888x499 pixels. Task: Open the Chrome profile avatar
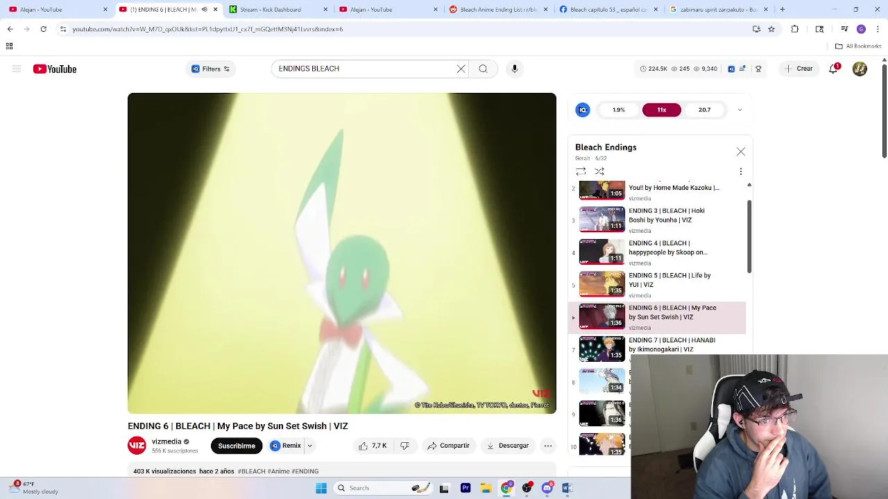tap(861, 29)
